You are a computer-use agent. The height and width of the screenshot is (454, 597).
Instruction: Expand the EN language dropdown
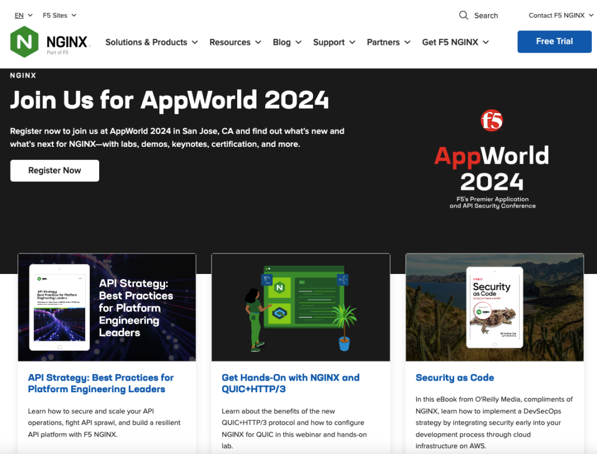19,15
